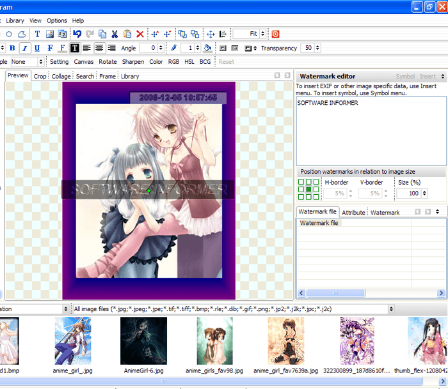Click the four-way move arrows icon
This screenshot has width=448, height=389.
(x=211, y=34)
